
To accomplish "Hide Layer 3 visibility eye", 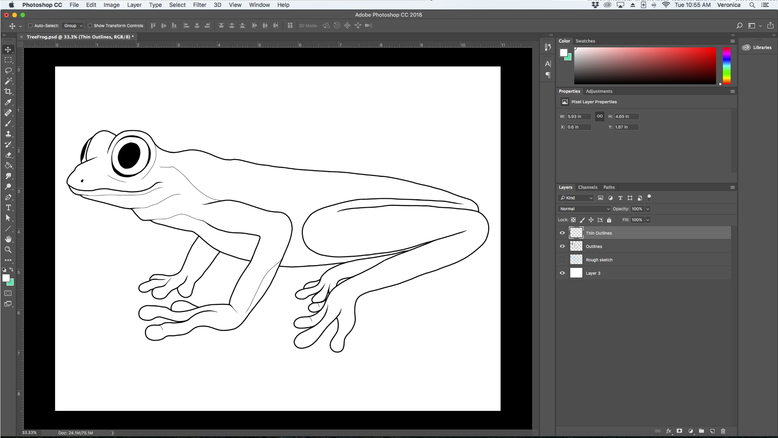I will point(562,273).
